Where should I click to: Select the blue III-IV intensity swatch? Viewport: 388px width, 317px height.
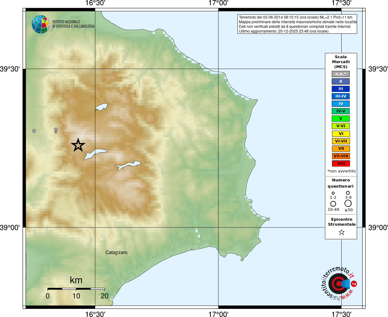point(341,96)
